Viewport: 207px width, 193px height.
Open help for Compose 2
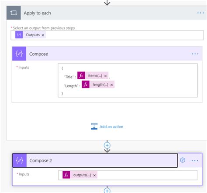pyautogui.click(x=183, y=160)
